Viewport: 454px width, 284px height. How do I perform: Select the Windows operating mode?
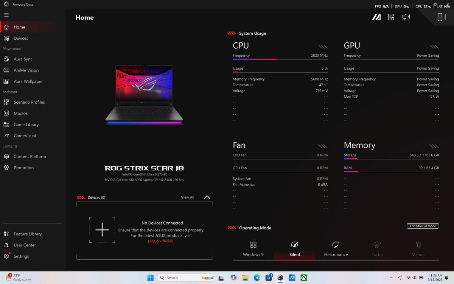click(x=253, y=249)
